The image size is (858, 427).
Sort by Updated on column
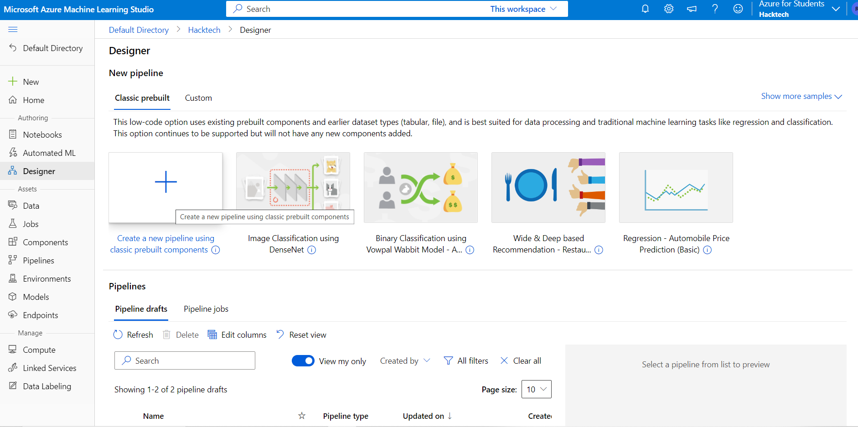click(427, 416)
